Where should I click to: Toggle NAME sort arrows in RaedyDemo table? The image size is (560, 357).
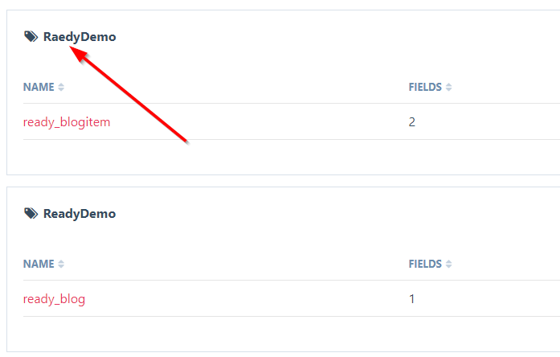[x=61, y=87]
